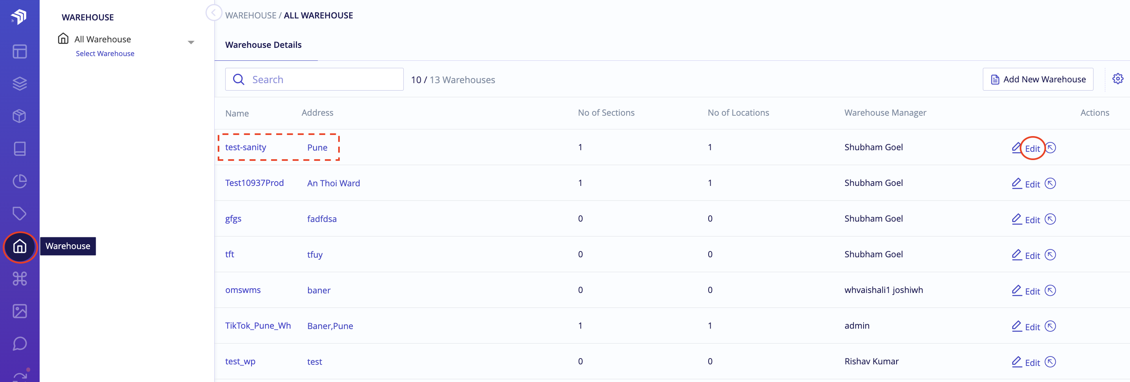Click the No of Locations column header

pyautogui.click(x=738, y=113)
